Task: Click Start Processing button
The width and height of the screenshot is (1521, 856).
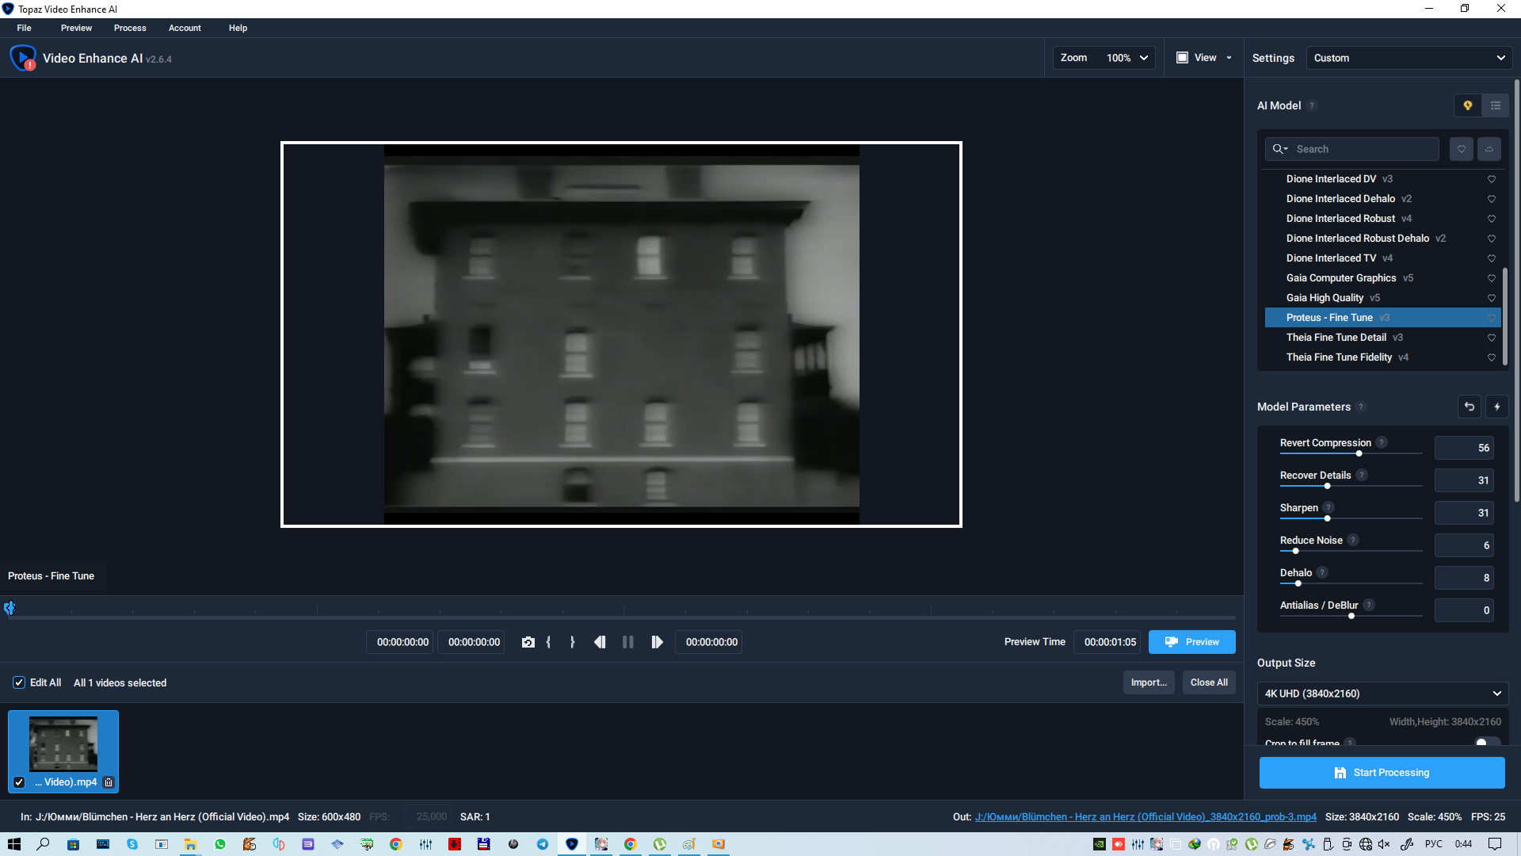Action: tap(1382, 773)
